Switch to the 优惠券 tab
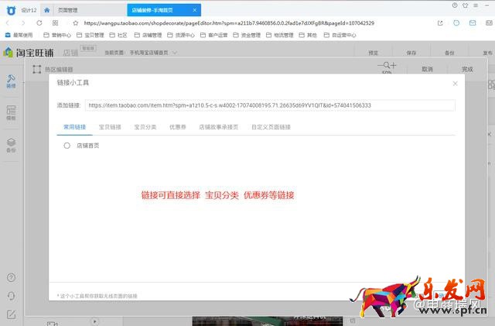Viewport: 495px width, 326px height. [x=177, y=126]
